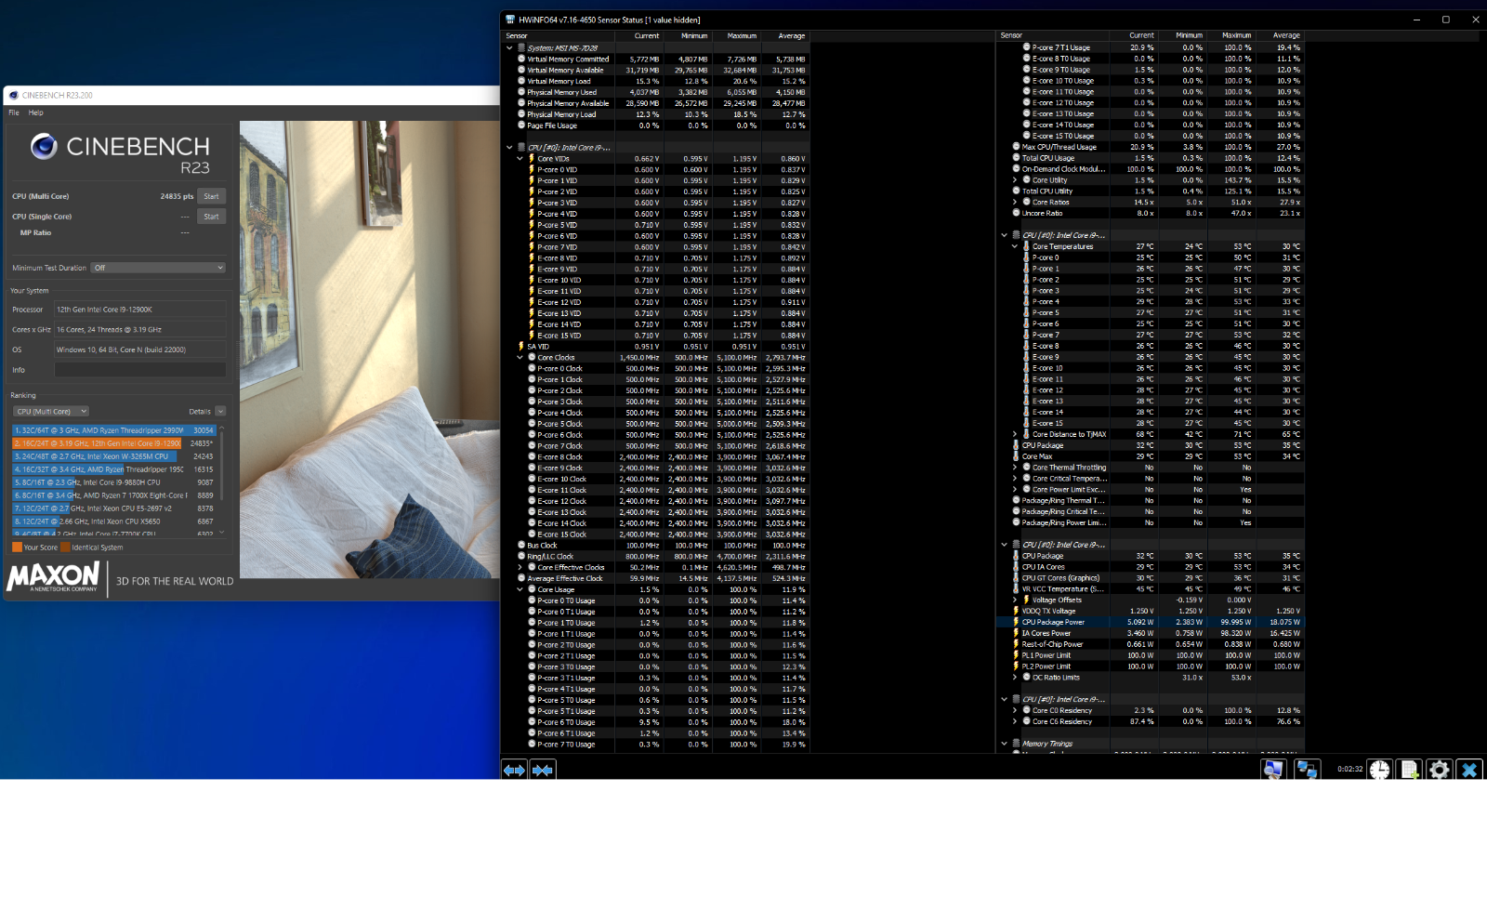Collapse the System: MSI MS-7D28 sensor group
This screenshot has width=1487, height=897.
point(509,47)
